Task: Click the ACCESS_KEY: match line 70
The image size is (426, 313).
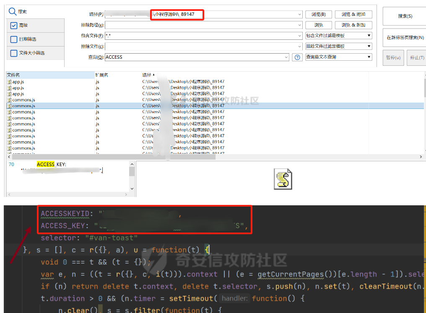Action: click(51, 164)
